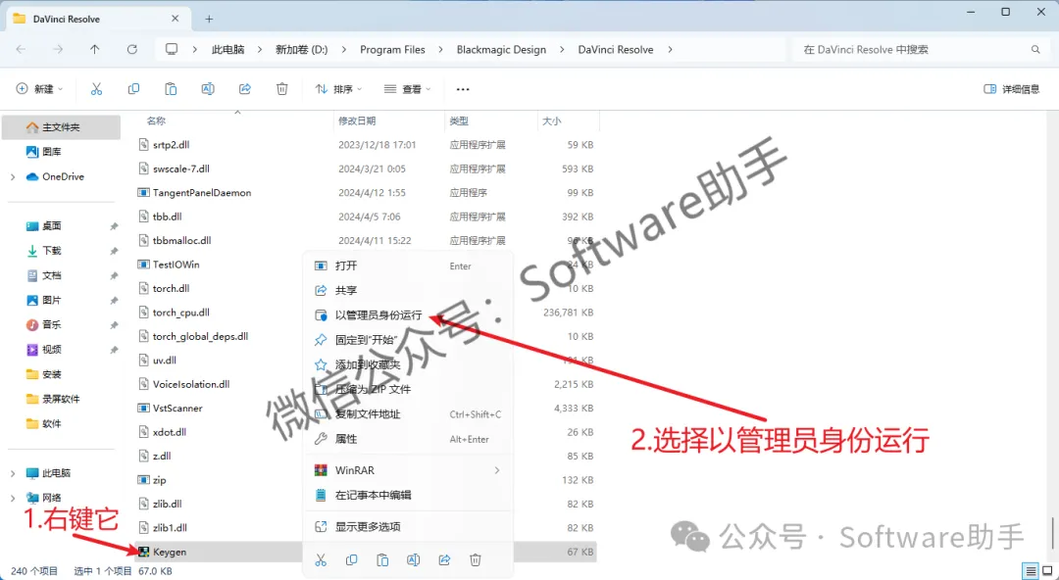Click 此电脑 in address bar
Viewport: 1059px width, 580px height.
pos(227,49)
